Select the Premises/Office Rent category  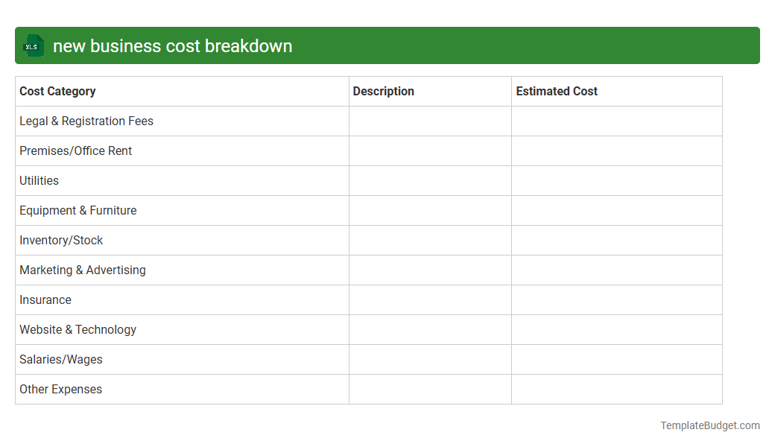75,150
